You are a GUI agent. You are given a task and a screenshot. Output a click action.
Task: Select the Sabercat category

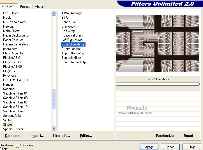pos(9,89)
